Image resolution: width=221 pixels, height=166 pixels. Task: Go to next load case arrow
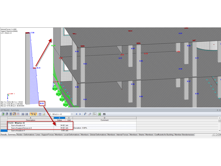[80, 114]
